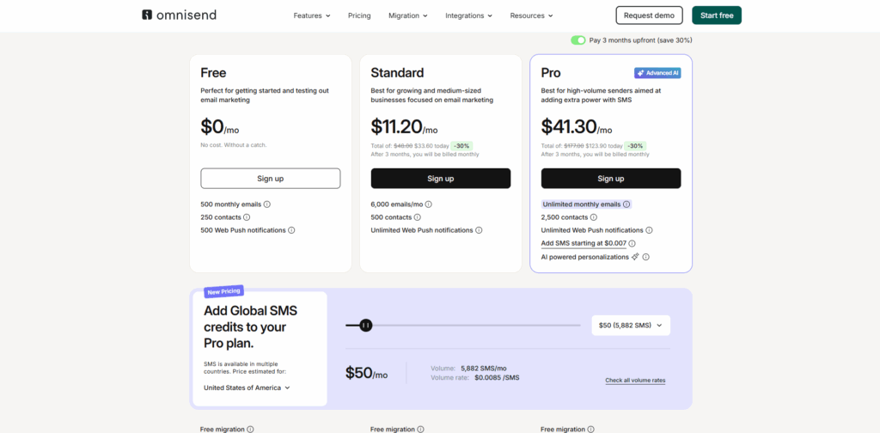Click Start free button
Viewport: 880px width, 433px height.
[x=717, y=15]
